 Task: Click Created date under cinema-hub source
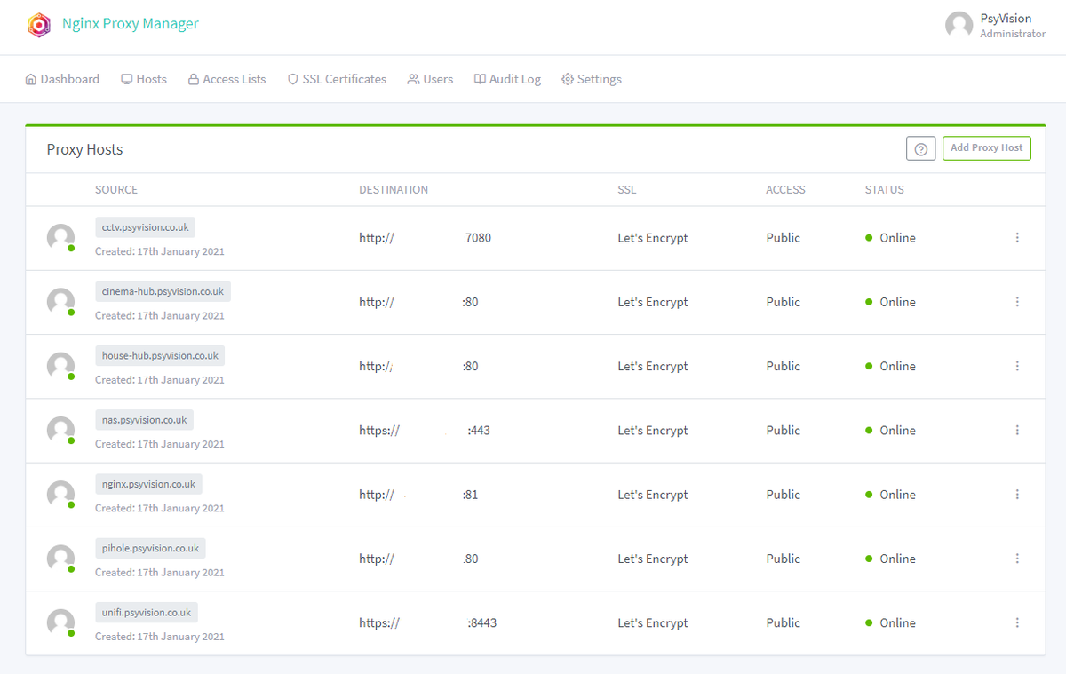[160, 315]
